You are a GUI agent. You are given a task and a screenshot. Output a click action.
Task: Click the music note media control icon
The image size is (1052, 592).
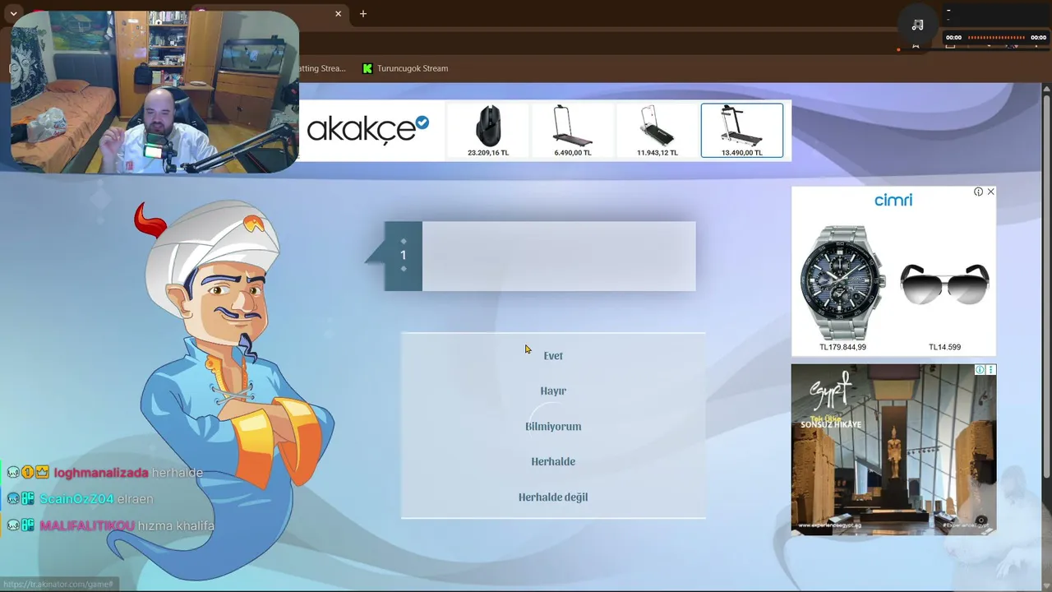[x=918, y=25]
